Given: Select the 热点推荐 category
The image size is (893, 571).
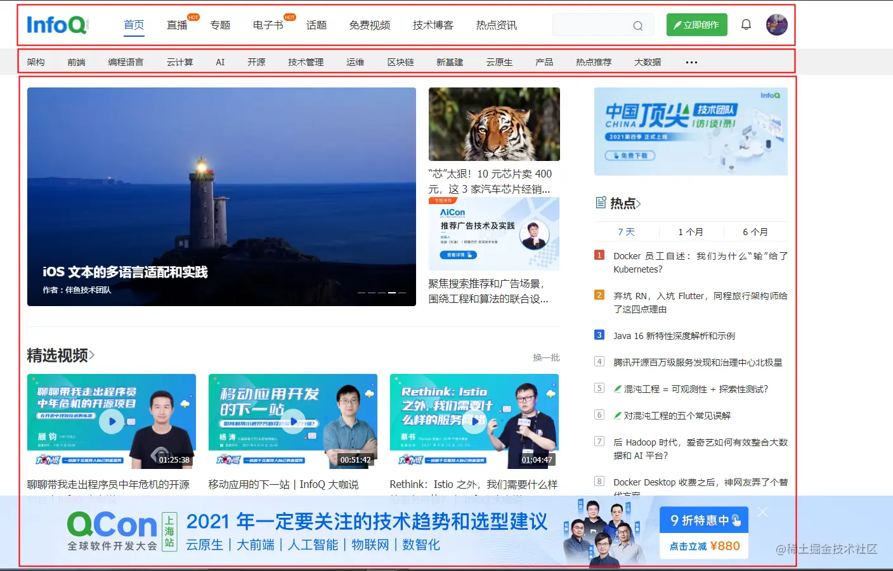Looking at the screenshot, I should tap(594, 62).
